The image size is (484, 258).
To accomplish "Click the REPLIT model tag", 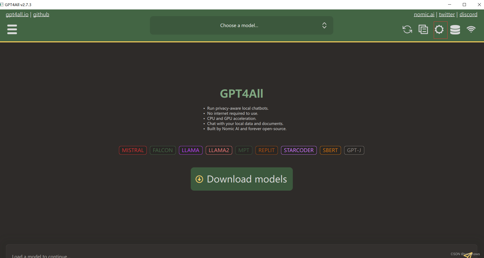I will (x=267, y=150).
